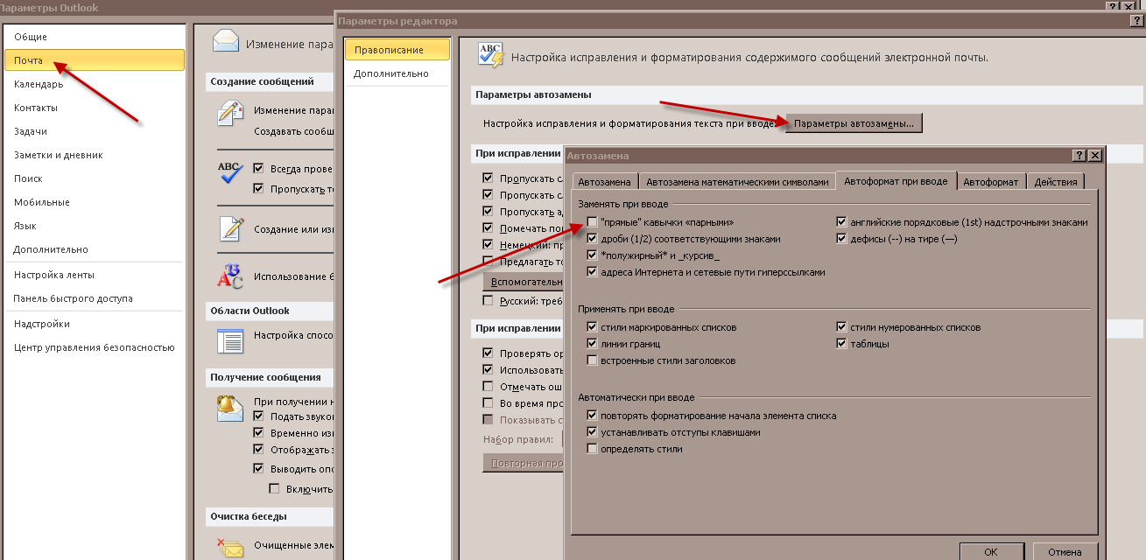1146x560 pixels.
Task: Open Настройка ленты category
Action: click(95, 275)
